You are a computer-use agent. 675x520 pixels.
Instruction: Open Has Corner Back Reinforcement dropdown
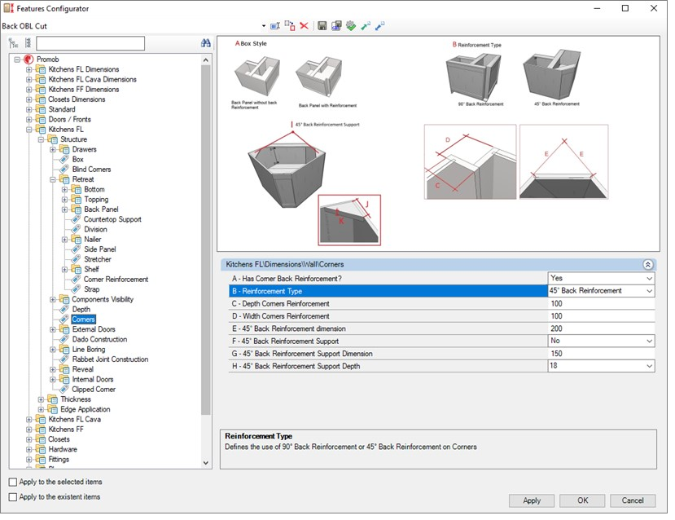pyautogui.click(x=649, y=278)
